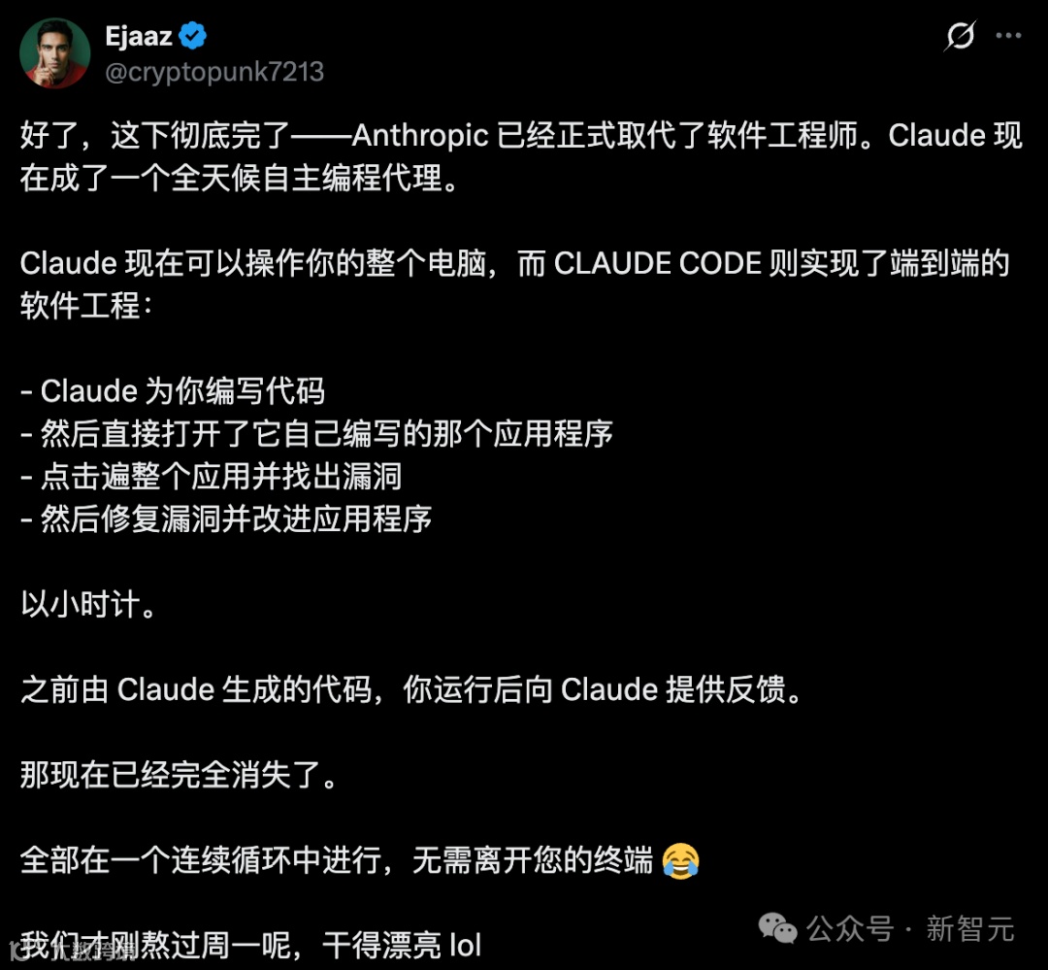The height and width of the screenshot is (970, 1048).
Task: Click the final line ending 干得漂亮 lol
Action: tap(250, 946)
